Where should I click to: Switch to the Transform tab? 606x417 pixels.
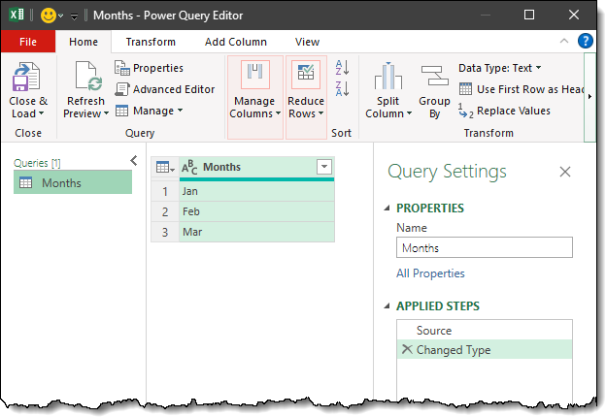[151, 42]
